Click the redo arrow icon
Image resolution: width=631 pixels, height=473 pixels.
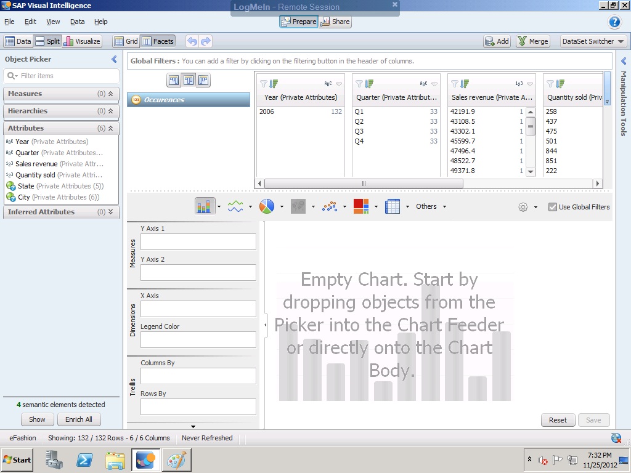pos(206,41)
